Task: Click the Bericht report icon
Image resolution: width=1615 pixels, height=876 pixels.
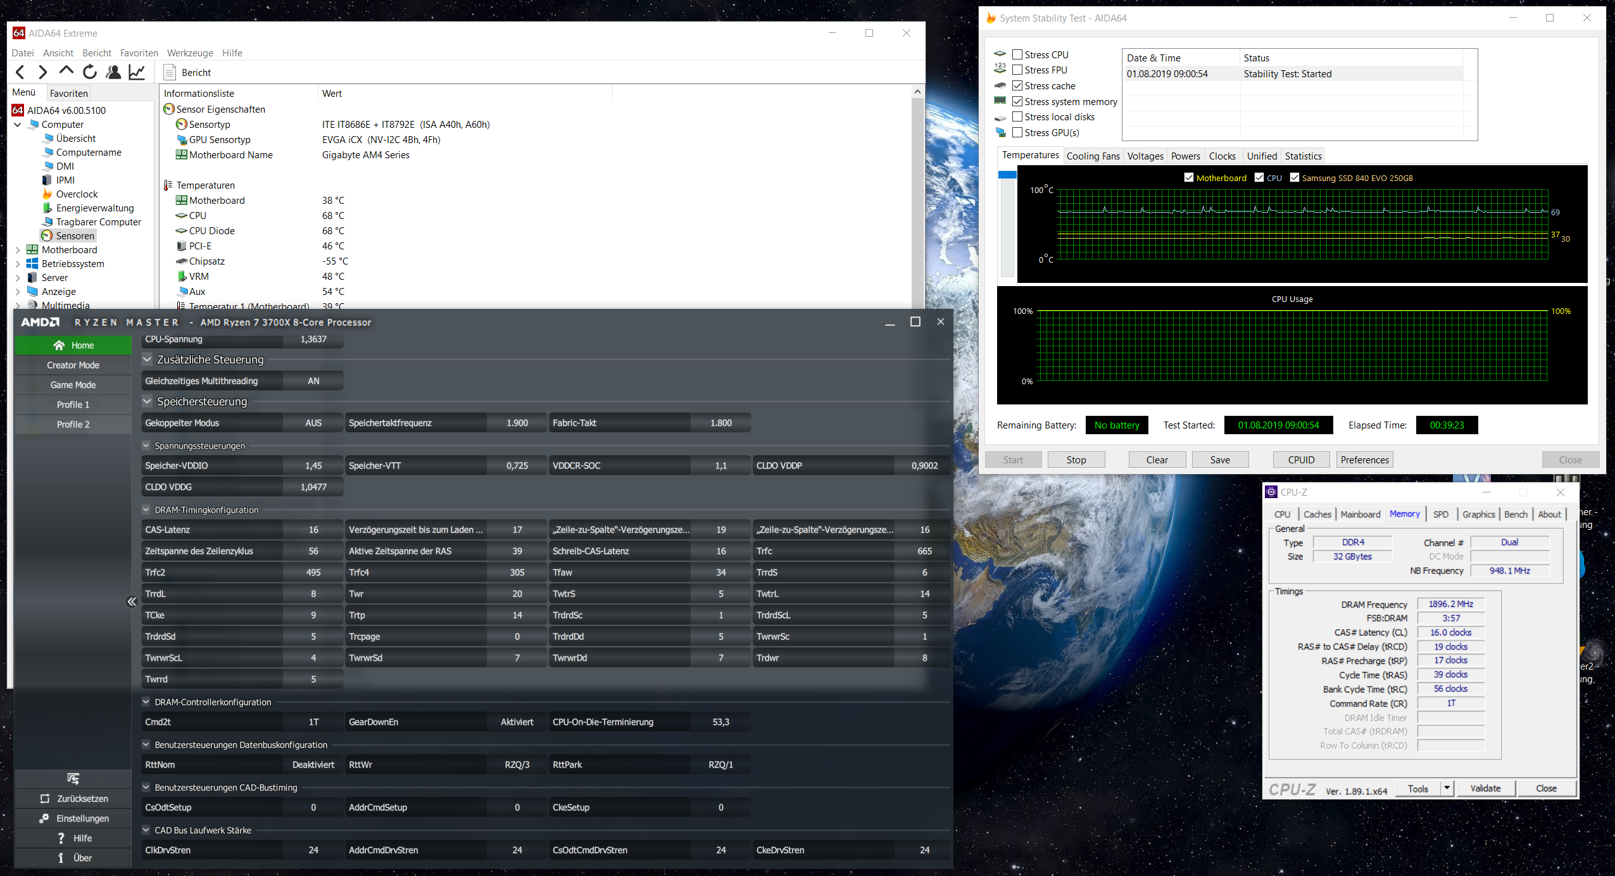Action: click(170, 72)
